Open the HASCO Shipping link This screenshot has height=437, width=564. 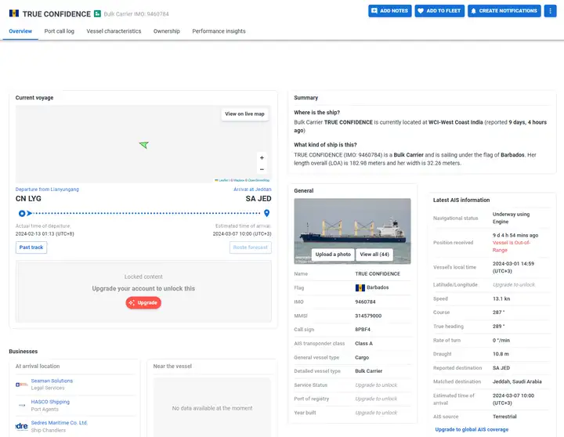(x=50, y=402)
